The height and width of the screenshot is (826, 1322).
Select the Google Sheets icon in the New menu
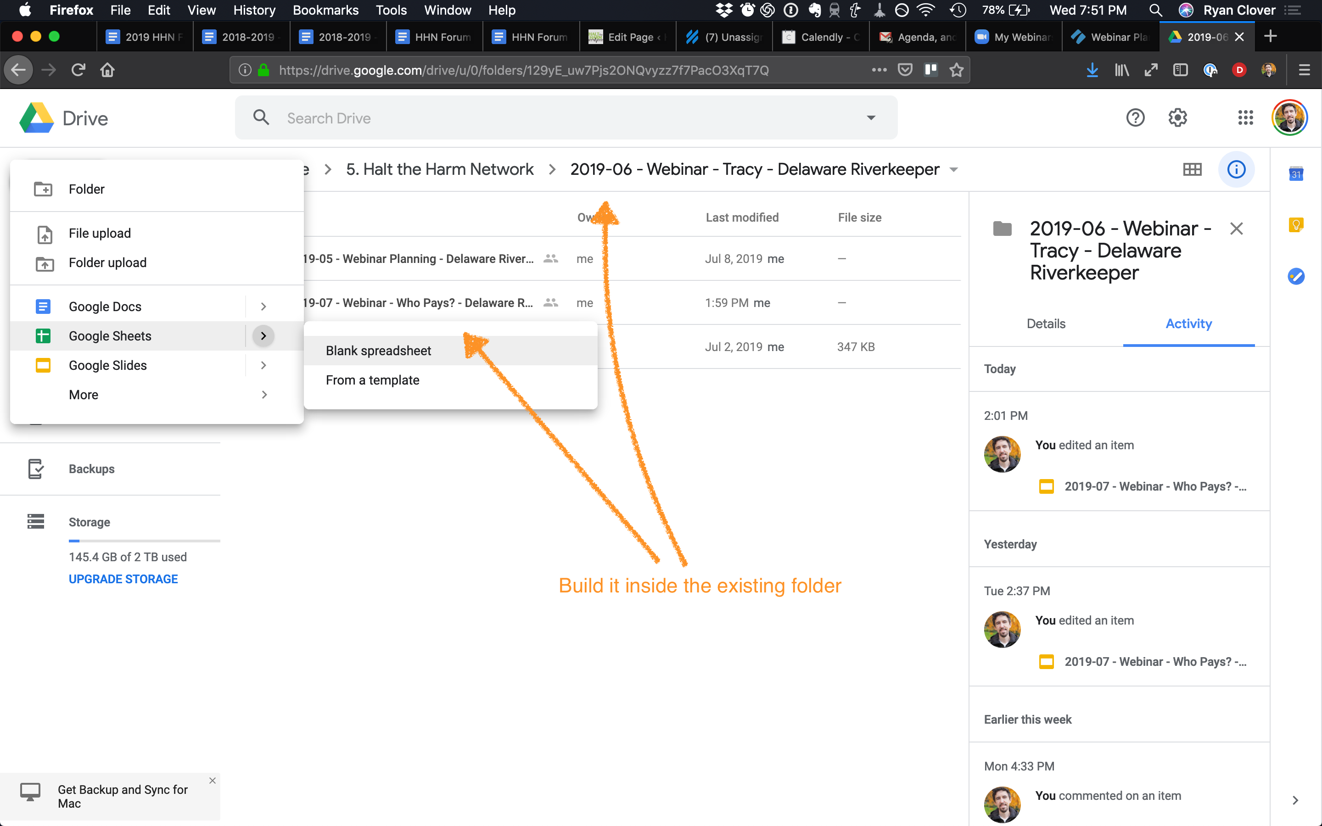pos(43,335)
